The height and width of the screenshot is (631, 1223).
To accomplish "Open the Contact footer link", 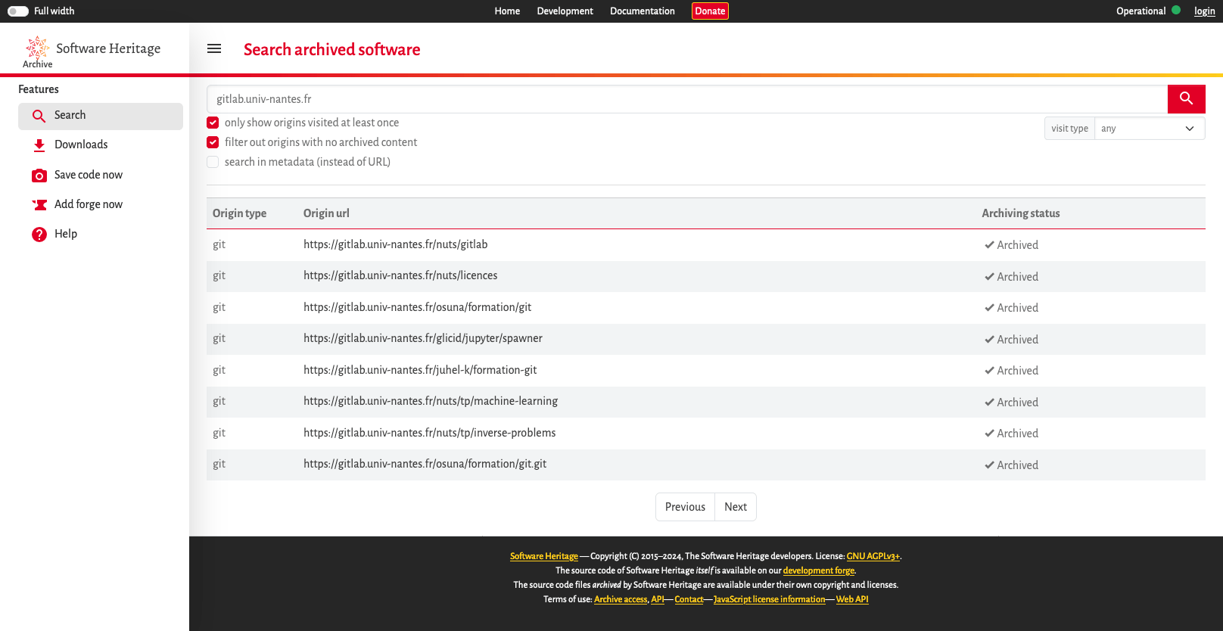I will (689, 599).
